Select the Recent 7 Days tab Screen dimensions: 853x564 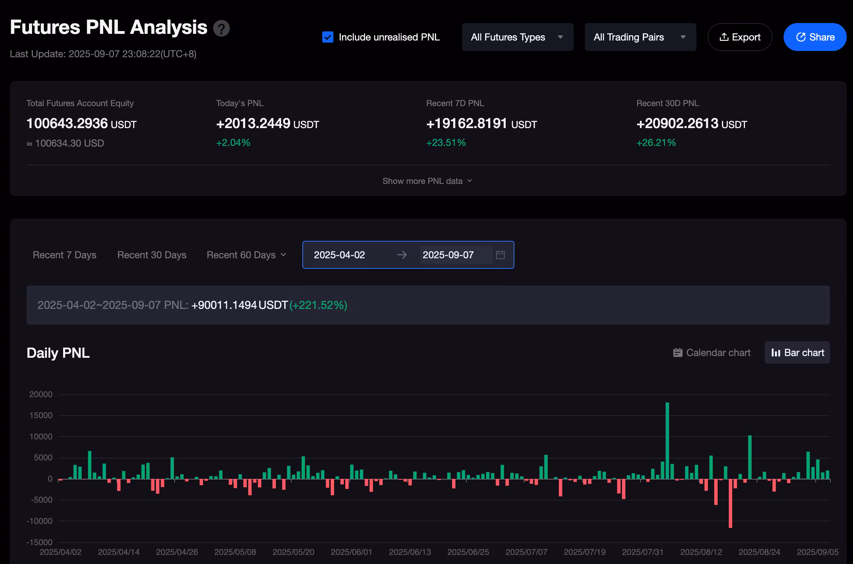pos(64,255)
